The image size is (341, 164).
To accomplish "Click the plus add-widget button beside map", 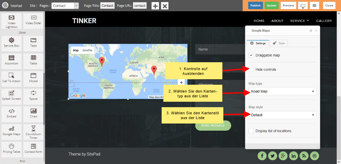I will coord(181,82).
